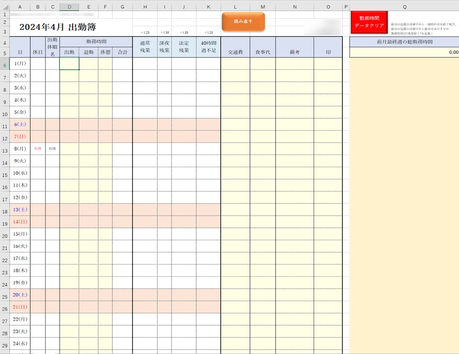This screenshot has width=459, height=354.
Task: Click the 通常残業 header
Action: click(145, 47)
